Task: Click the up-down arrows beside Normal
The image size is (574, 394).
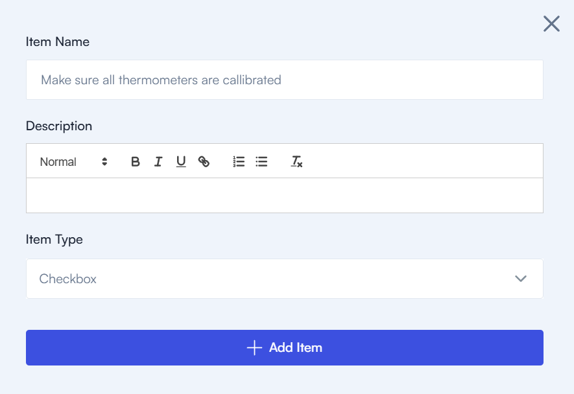Action: point(104,162)
